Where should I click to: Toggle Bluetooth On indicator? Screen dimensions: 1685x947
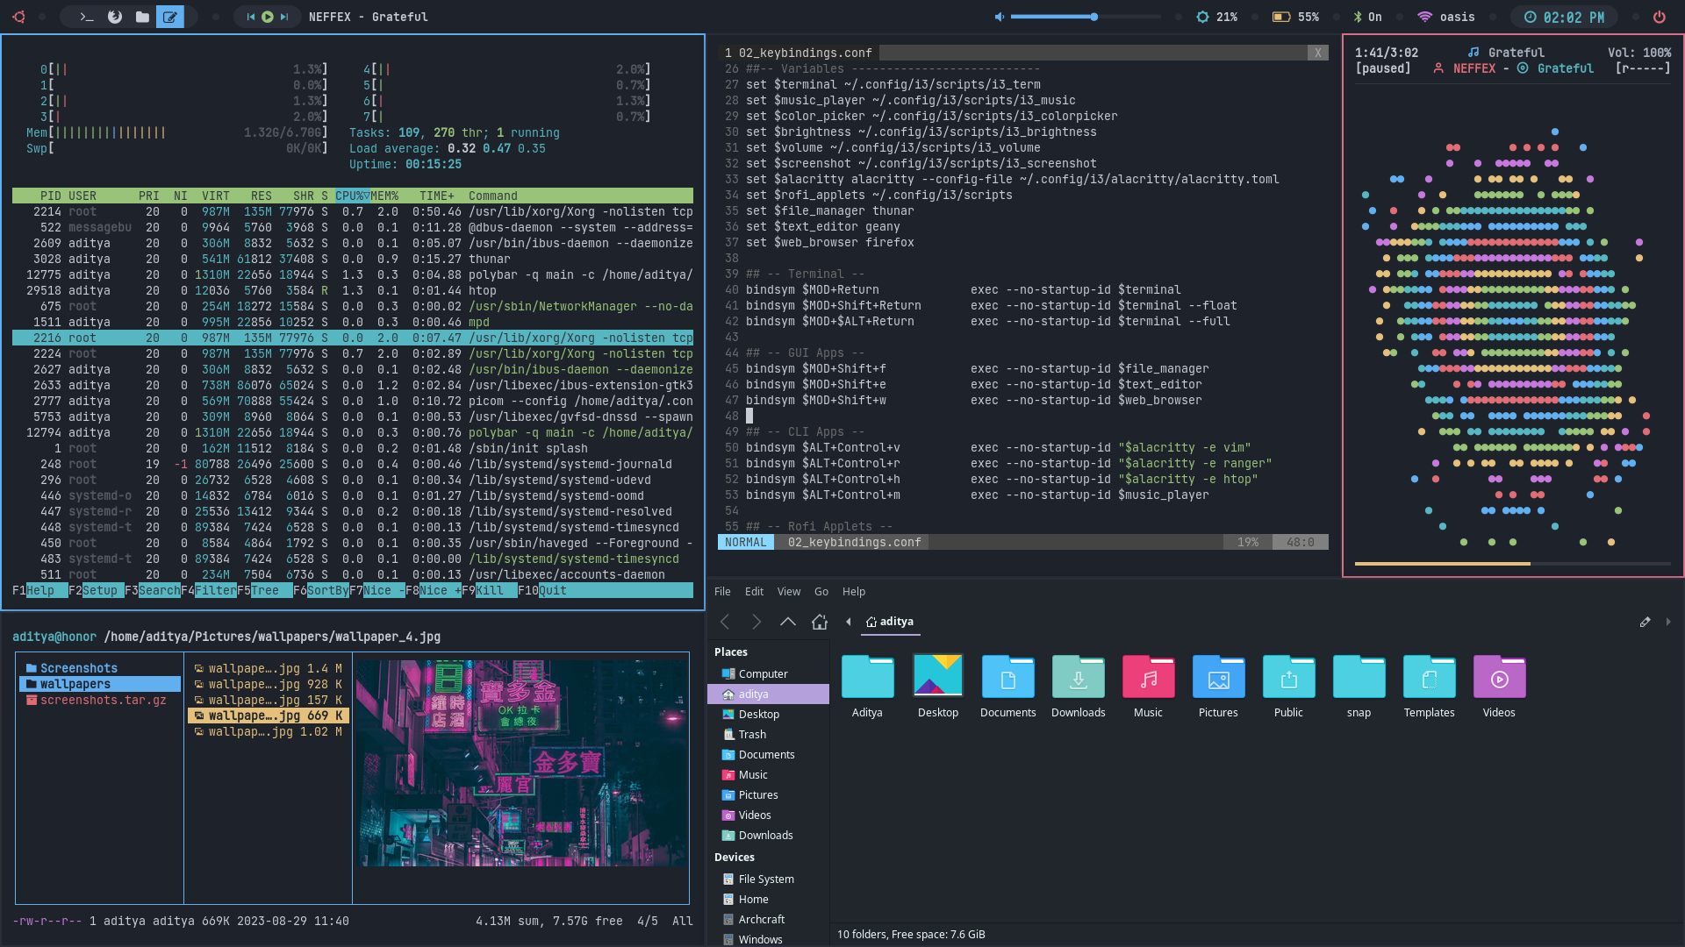point(1367,17)
